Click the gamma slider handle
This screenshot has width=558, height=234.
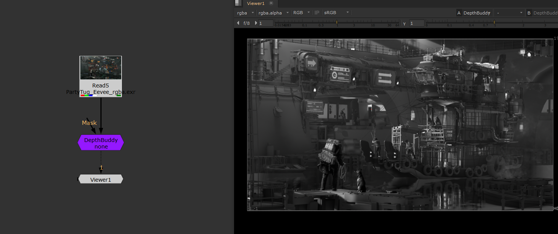(494, 23)
